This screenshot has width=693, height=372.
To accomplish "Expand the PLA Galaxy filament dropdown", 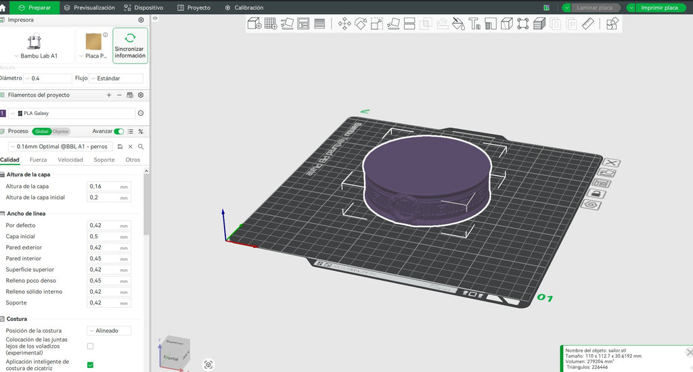I will pos(72,113).
